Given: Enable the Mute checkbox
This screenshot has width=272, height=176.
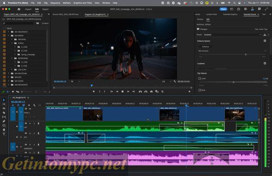Looking at the screenshot, I should point(199,90).
